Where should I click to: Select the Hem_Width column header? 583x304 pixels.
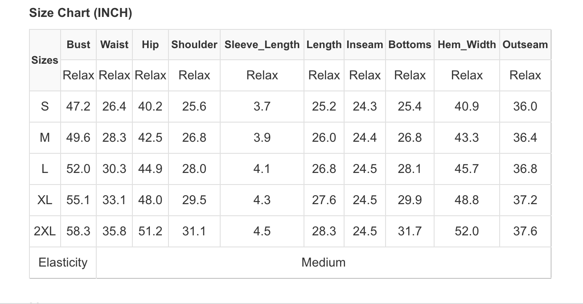467,45
